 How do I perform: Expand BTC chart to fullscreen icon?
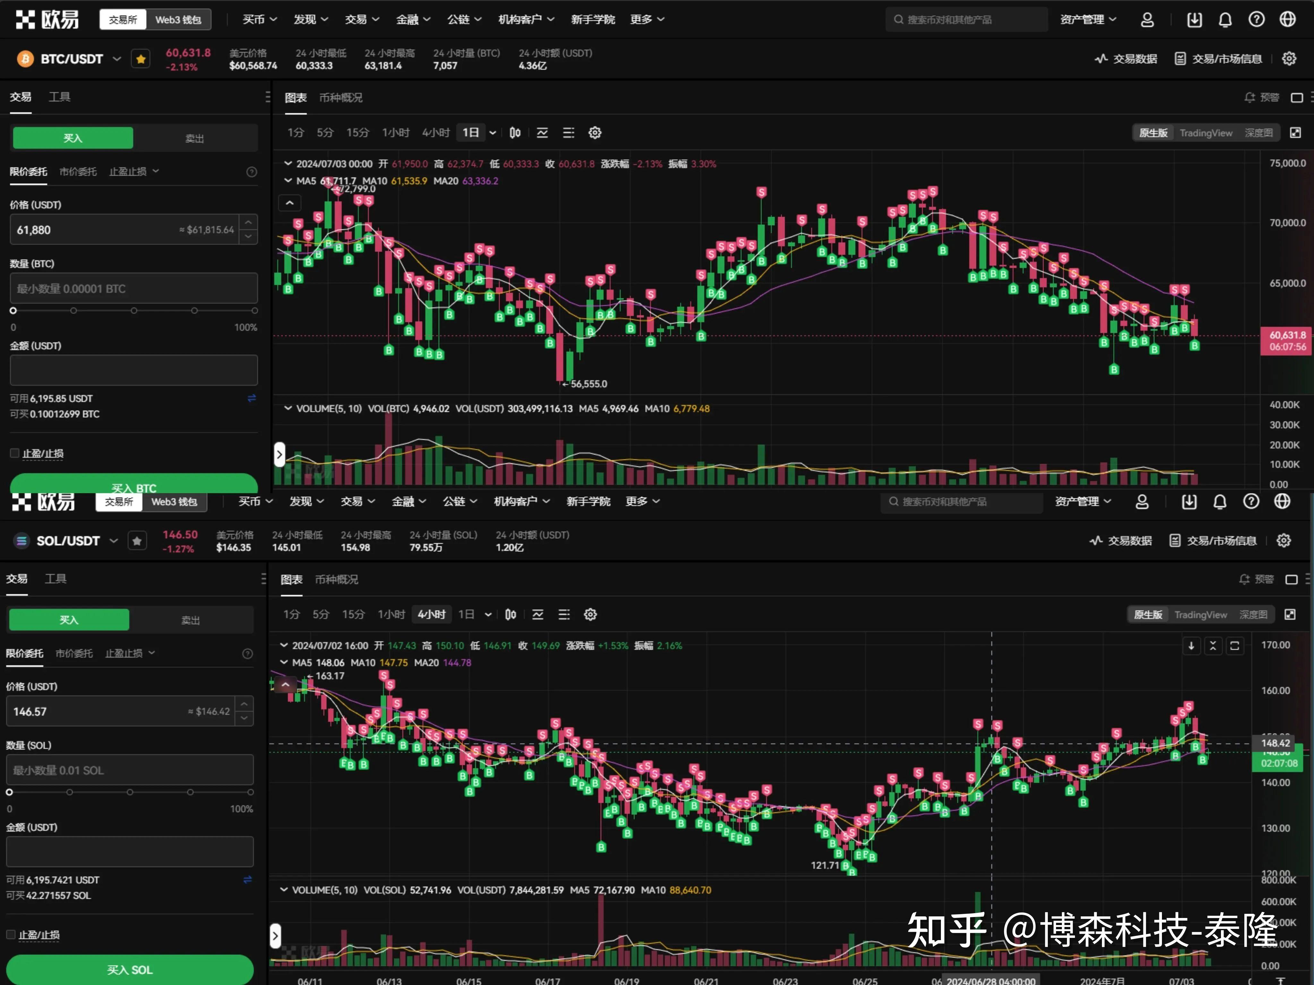[x=1295, y=132]
